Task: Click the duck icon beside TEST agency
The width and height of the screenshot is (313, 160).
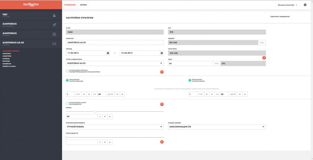Action: click(x=54, y=15)
